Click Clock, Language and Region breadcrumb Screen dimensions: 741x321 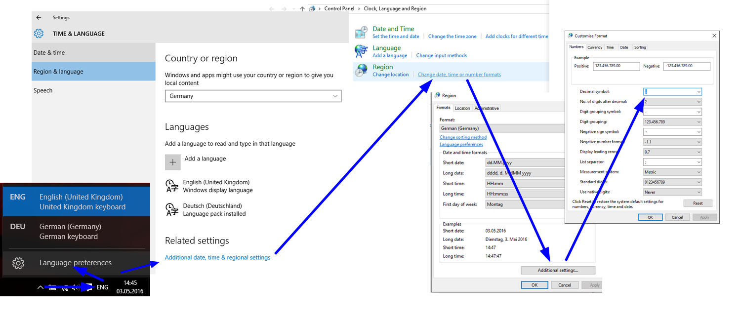pos(395,8)
